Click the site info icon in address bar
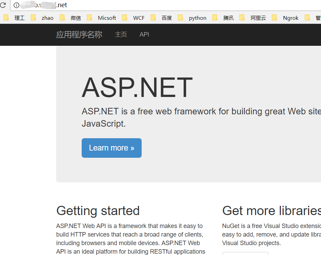The image size is (321, 255). click(16, 5)
